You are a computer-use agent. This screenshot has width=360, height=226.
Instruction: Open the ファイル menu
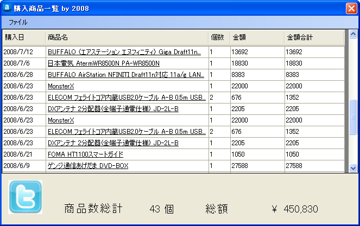point(18,22)
